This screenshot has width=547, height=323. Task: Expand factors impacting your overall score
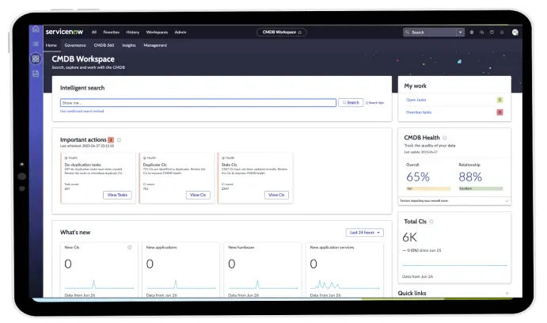454,201
